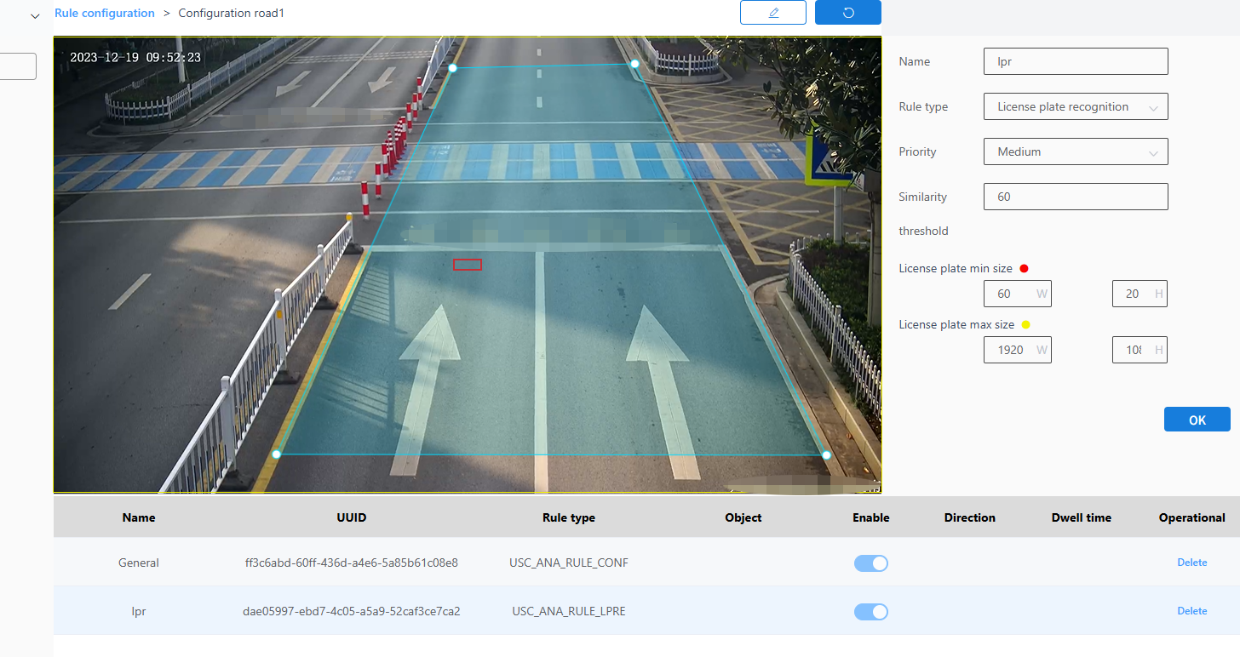Select the bottom-left region vertex handle
The width and height of the screenshot is (1240, 657).
[276, 454]
